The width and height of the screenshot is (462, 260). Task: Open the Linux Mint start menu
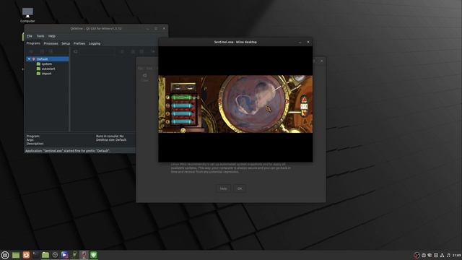pyautogui.click(x=5, y=255)
